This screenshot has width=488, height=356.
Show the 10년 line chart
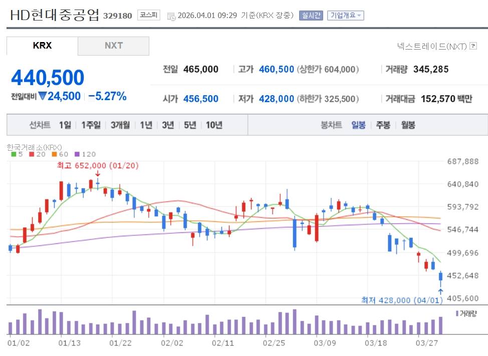[x=214, y=125]
